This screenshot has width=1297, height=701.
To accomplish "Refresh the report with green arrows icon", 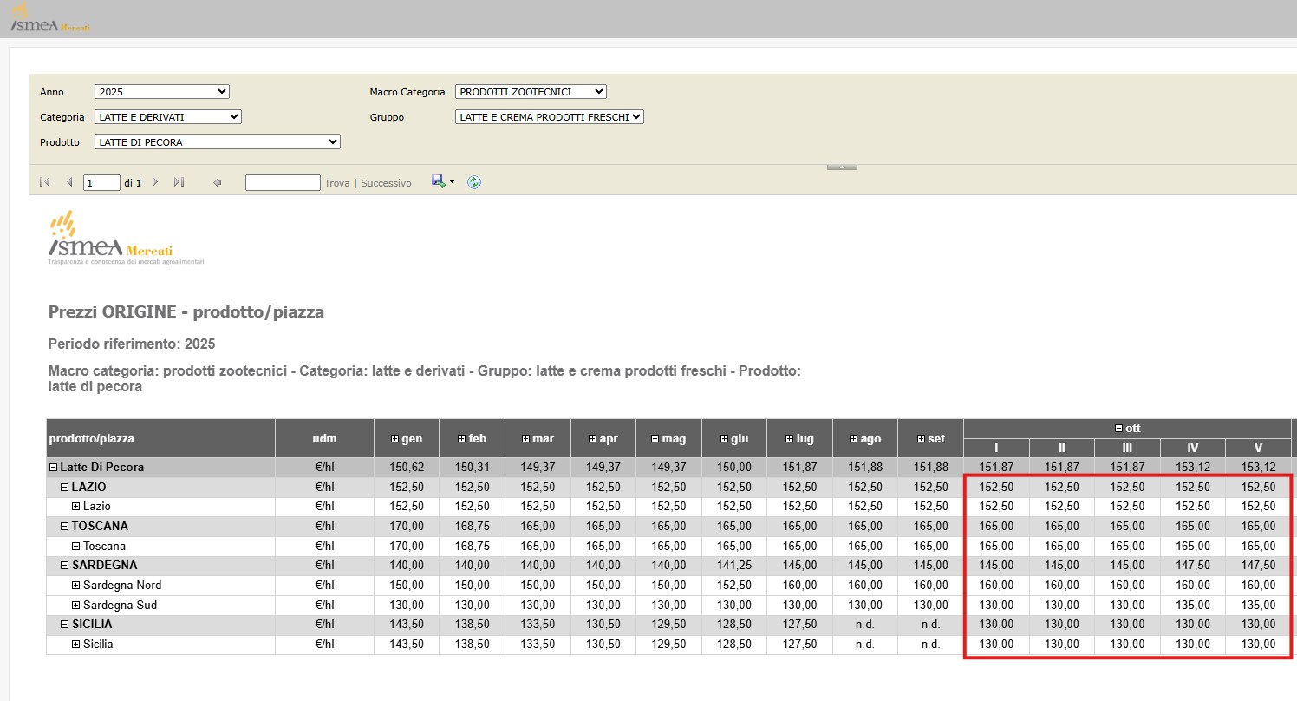I will (x=474, y=182).
